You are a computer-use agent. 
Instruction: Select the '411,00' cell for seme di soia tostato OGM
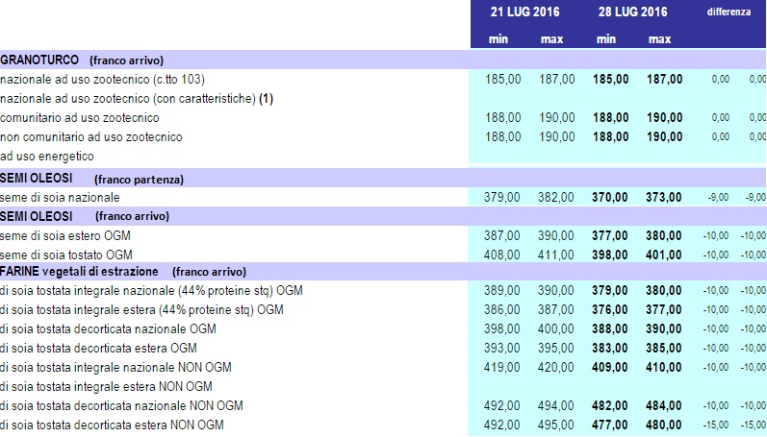point(555,255)
